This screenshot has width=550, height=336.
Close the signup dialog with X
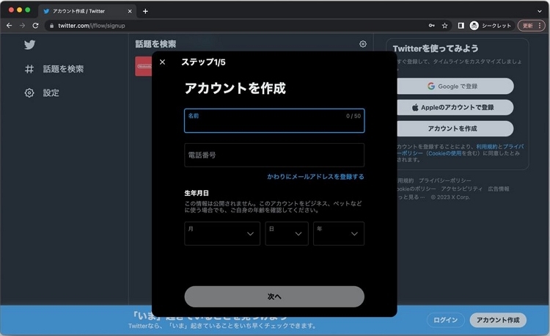(162, 62)
